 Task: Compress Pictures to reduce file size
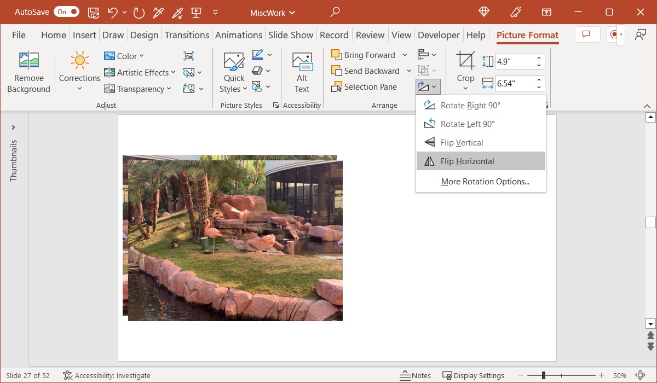click(188, 55)
